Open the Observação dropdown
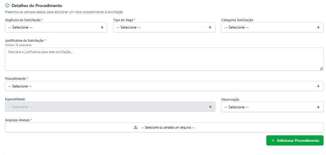Screen dimensions: 326x155 [272, 107]
